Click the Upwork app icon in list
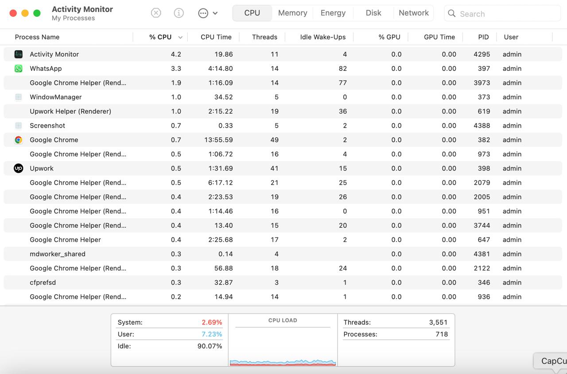 coord(18,168)
